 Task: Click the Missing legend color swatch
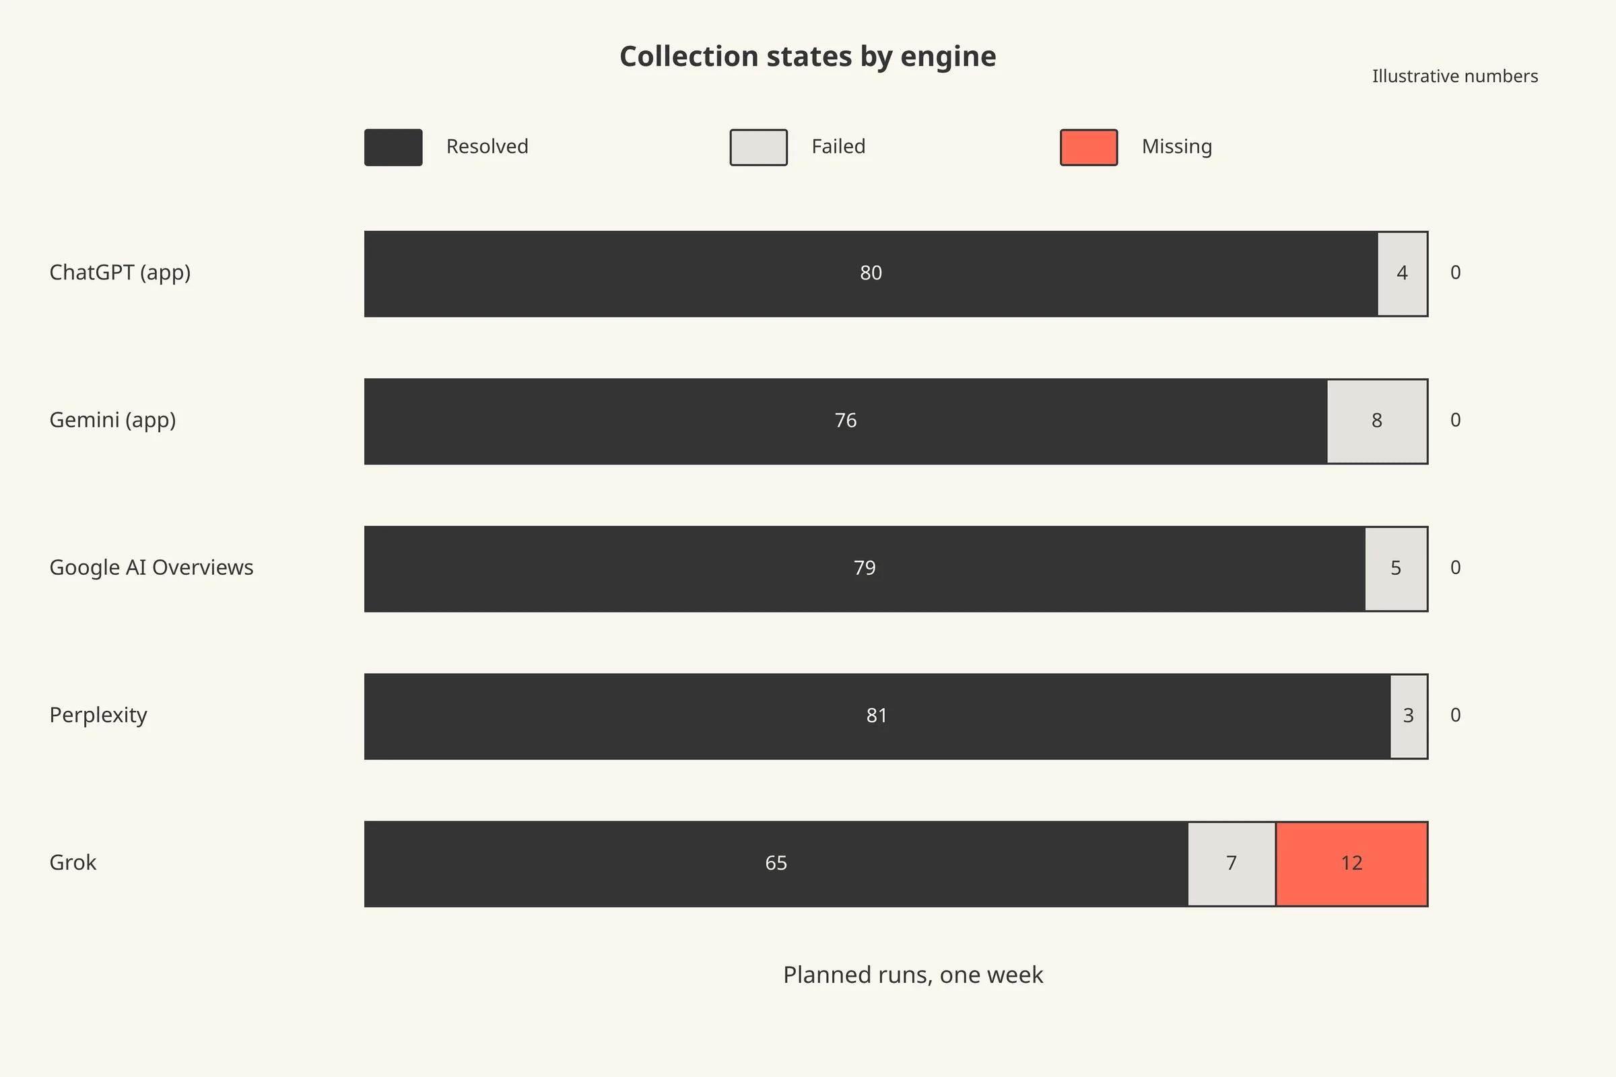pos(1089,147)
